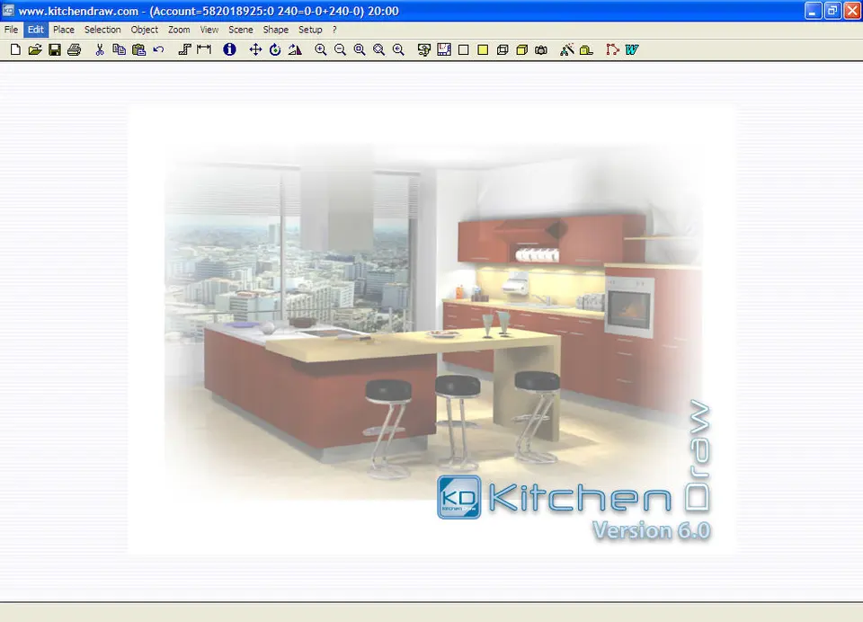Open the Shape menu

276,30
